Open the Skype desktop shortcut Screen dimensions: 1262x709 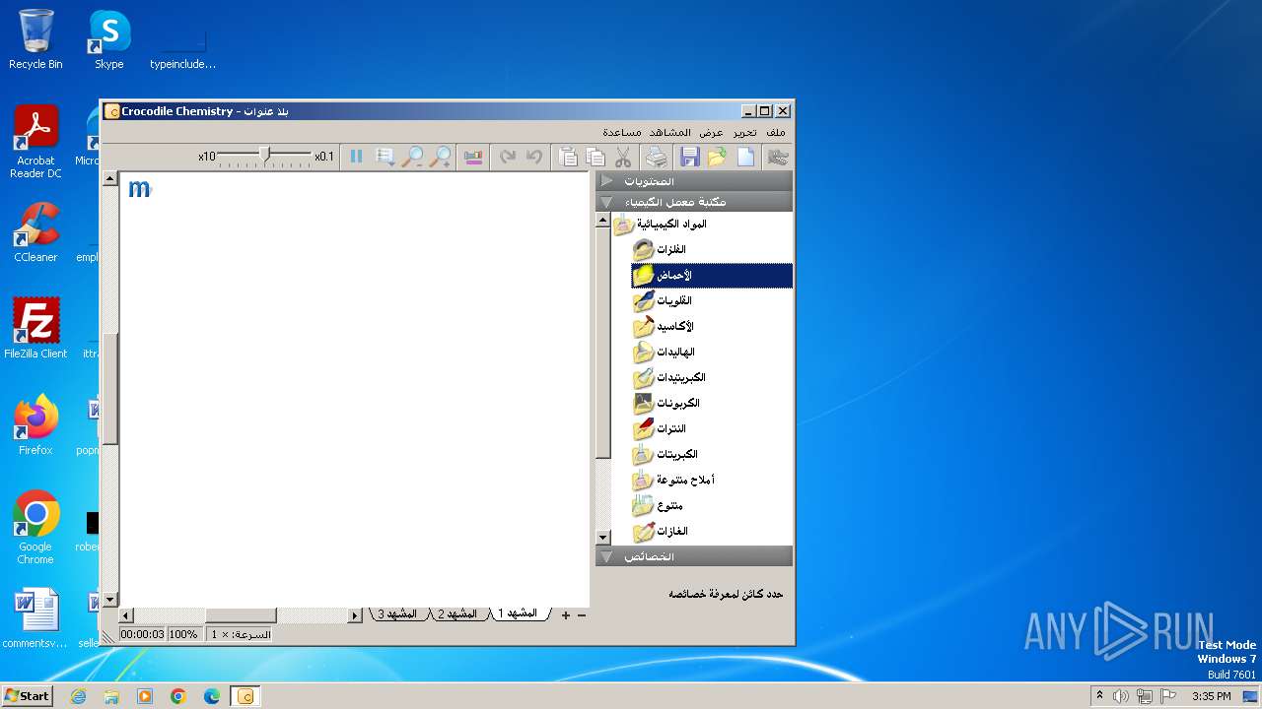pyautogui.click(x=109, y=39)
